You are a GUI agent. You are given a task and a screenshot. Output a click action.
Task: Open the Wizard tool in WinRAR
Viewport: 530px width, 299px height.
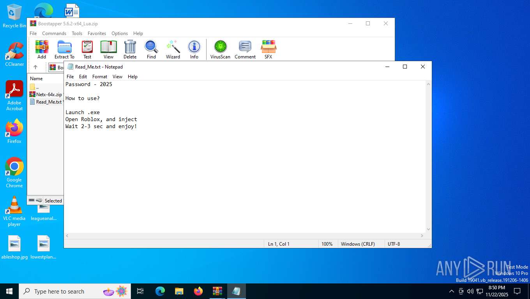pyautogui.click(x=173, y=49)
